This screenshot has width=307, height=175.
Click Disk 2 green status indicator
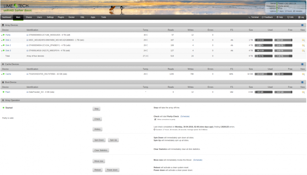click(x=4, y=45)
